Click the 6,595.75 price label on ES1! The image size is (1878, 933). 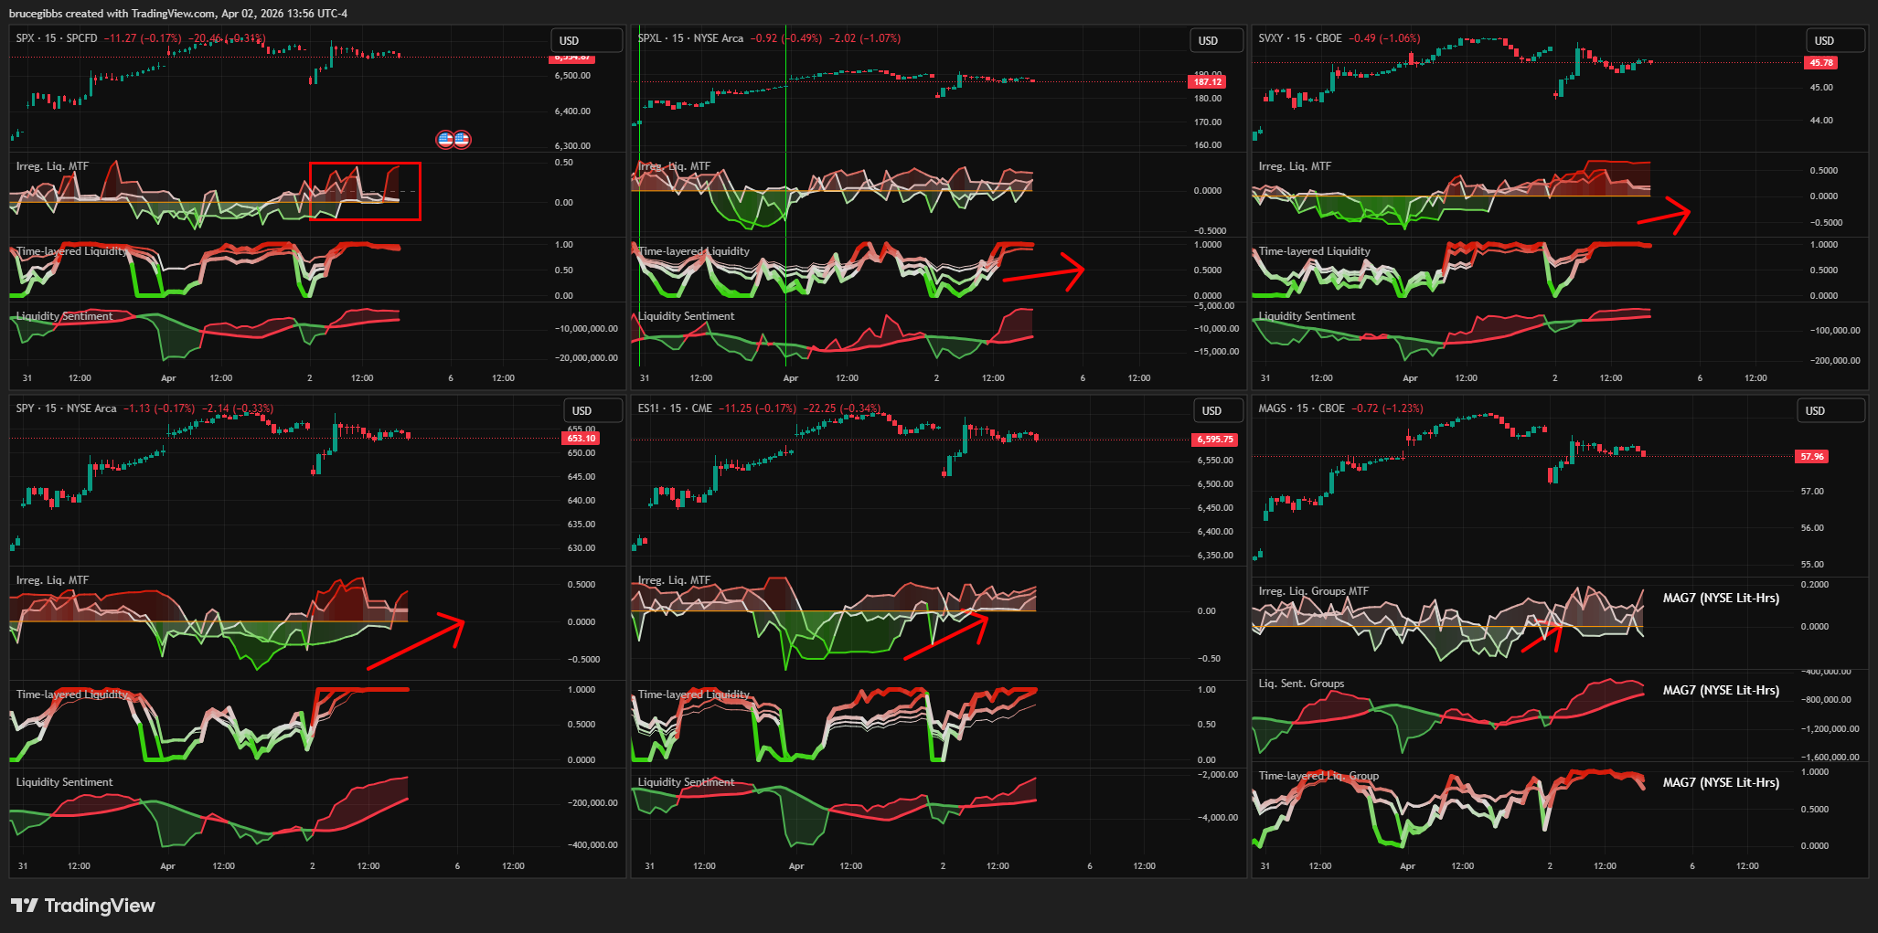point(1214,440)
